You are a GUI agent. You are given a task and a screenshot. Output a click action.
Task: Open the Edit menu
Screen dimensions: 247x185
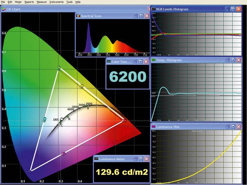pos(10,2)
